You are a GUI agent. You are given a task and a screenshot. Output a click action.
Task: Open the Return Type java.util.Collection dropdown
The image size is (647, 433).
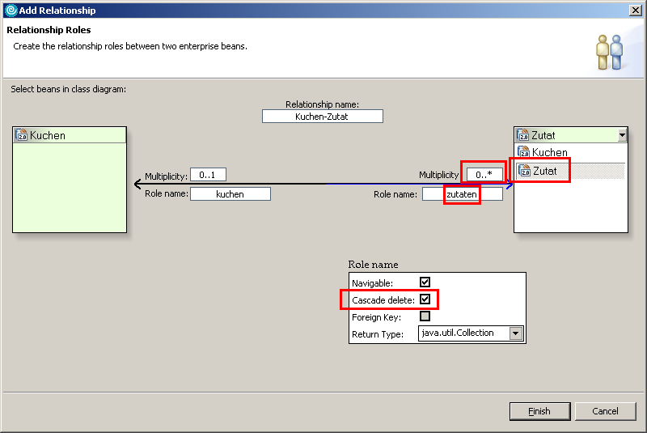click(x=515, y=333)
